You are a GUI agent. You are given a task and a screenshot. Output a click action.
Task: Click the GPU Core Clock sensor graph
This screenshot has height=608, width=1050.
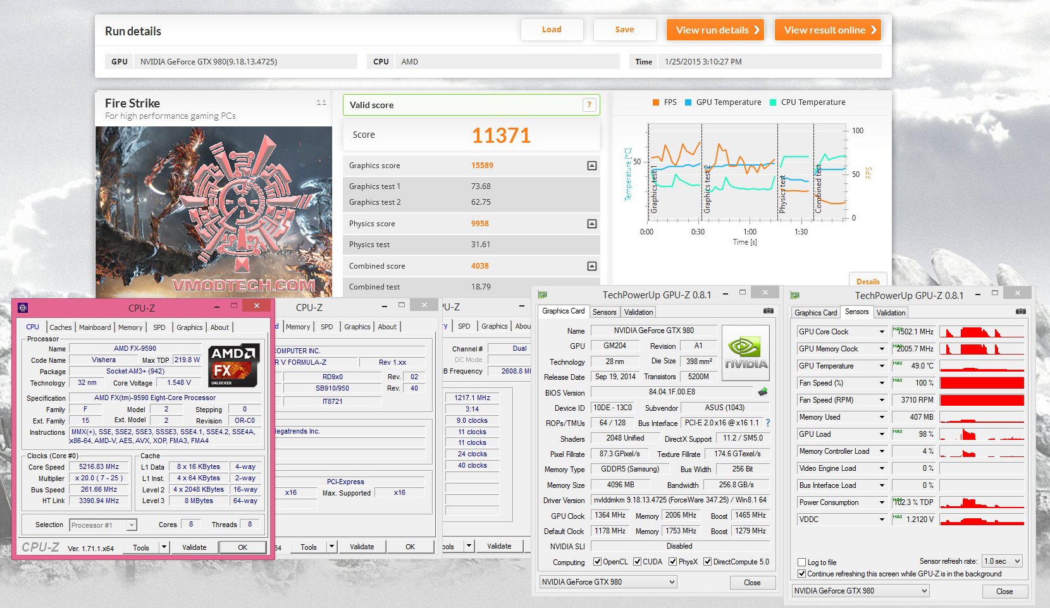click(982, 332)
